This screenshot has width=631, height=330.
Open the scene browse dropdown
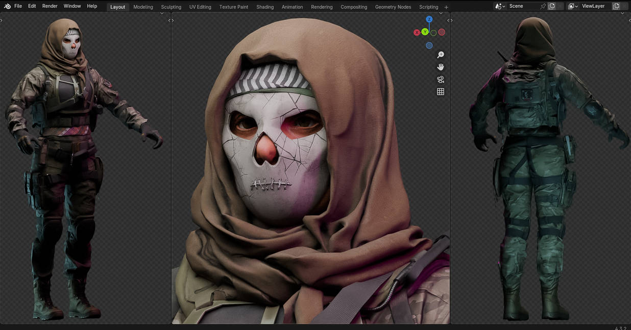point(500,6)
